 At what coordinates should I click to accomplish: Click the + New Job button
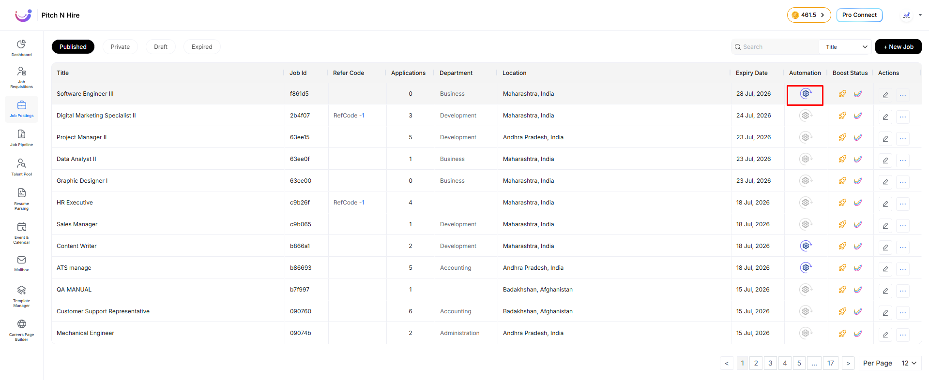899,47
